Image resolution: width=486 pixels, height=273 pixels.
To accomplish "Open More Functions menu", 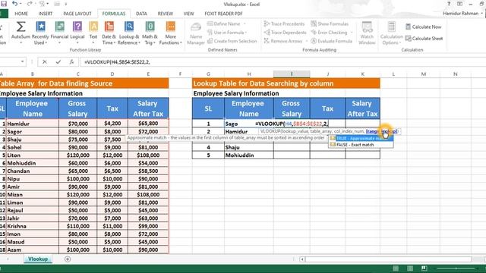I will 170,33.
